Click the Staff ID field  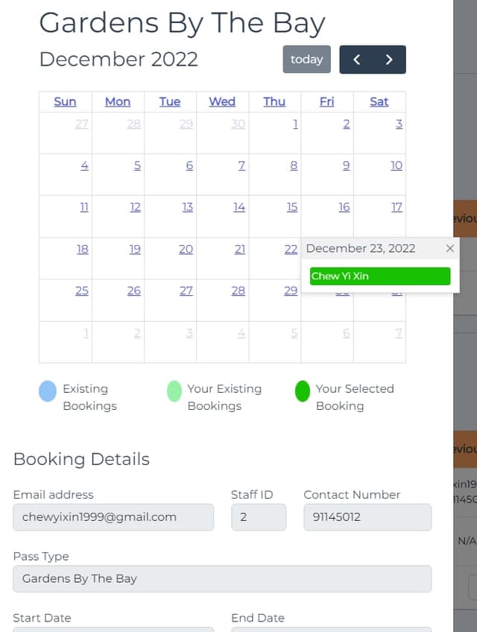point(259,516)
